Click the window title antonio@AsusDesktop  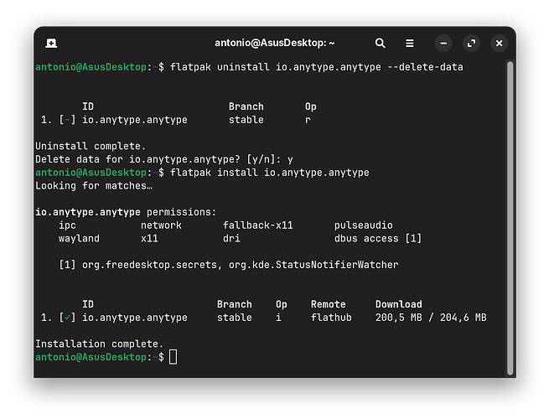[275, 43]
